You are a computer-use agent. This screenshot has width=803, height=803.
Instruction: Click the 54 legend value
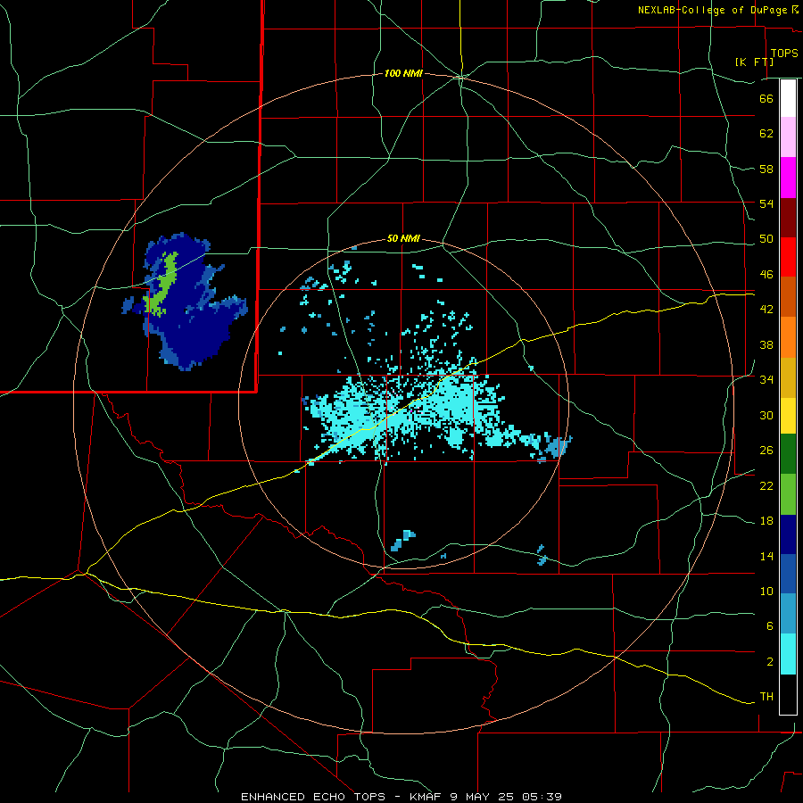766,203
